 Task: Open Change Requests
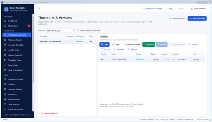[17, 55]
